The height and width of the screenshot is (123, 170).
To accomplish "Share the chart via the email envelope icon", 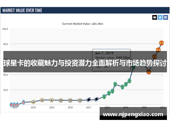I will pos(155,17).
